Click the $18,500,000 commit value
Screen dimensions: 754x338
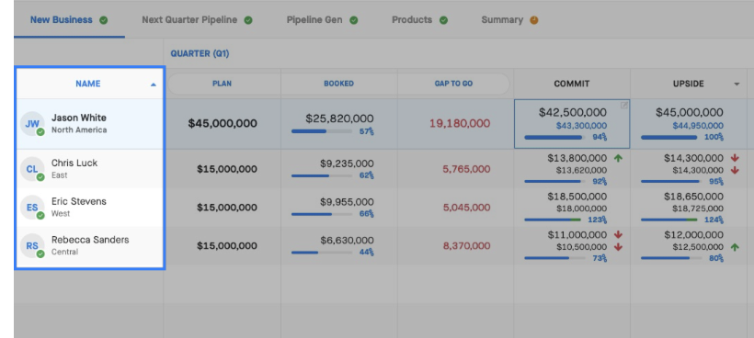click(x=577, y=197)
